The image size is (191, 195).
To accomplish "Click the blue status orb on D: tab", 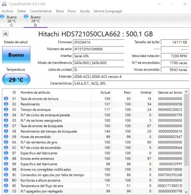I will point(26,16).
